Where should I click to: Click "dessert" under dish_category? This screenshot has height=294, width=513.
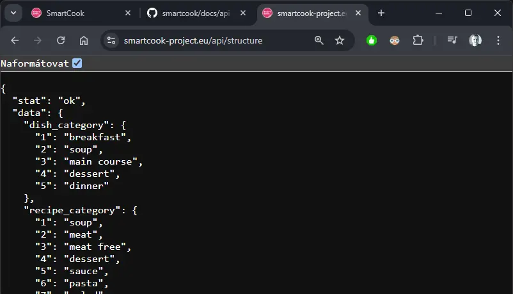point(89,174)
